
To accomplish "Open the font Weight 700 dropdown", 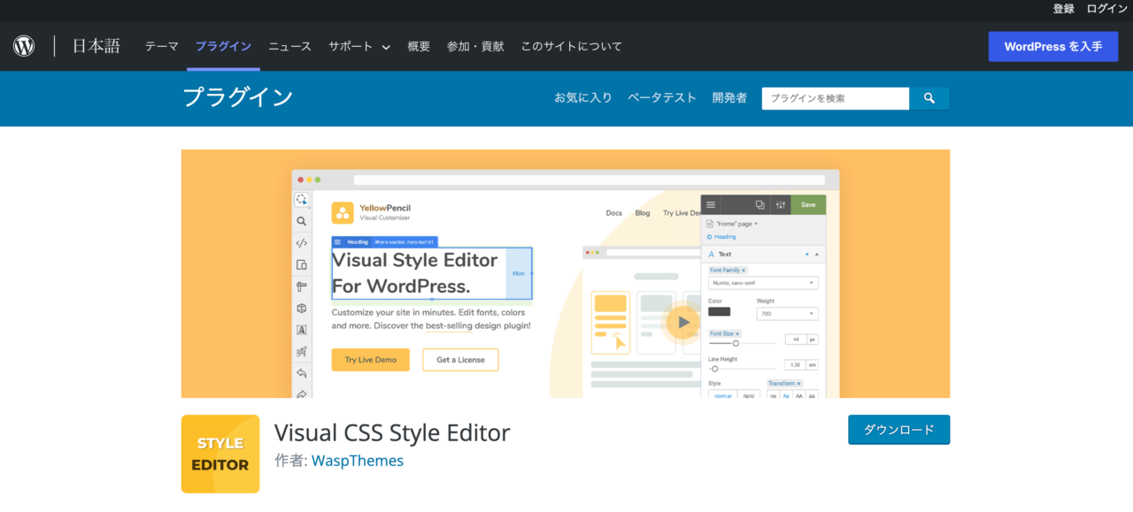I will click(x=787, y=314).
